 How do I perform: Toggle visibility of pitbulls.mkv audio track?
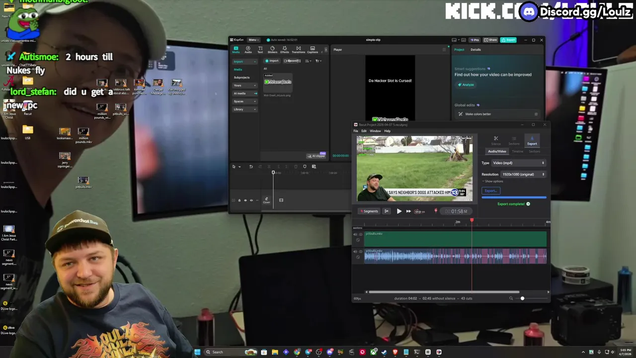(360, 251)
